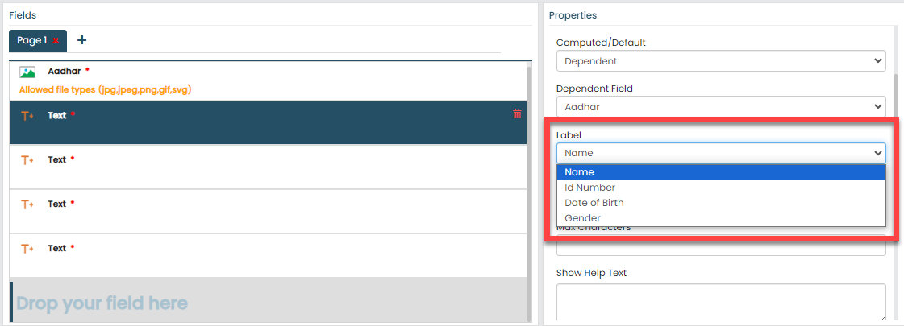
Task: Click the Drop your field here area
Action: point(266,303)
